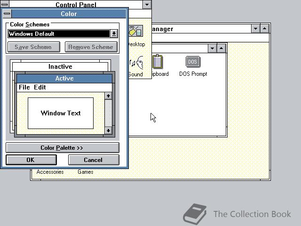Viewport: 301px width, 226px height.
Task: Expand the Color Schemes dropdown arrow
Action: click(x=114, y=34)
